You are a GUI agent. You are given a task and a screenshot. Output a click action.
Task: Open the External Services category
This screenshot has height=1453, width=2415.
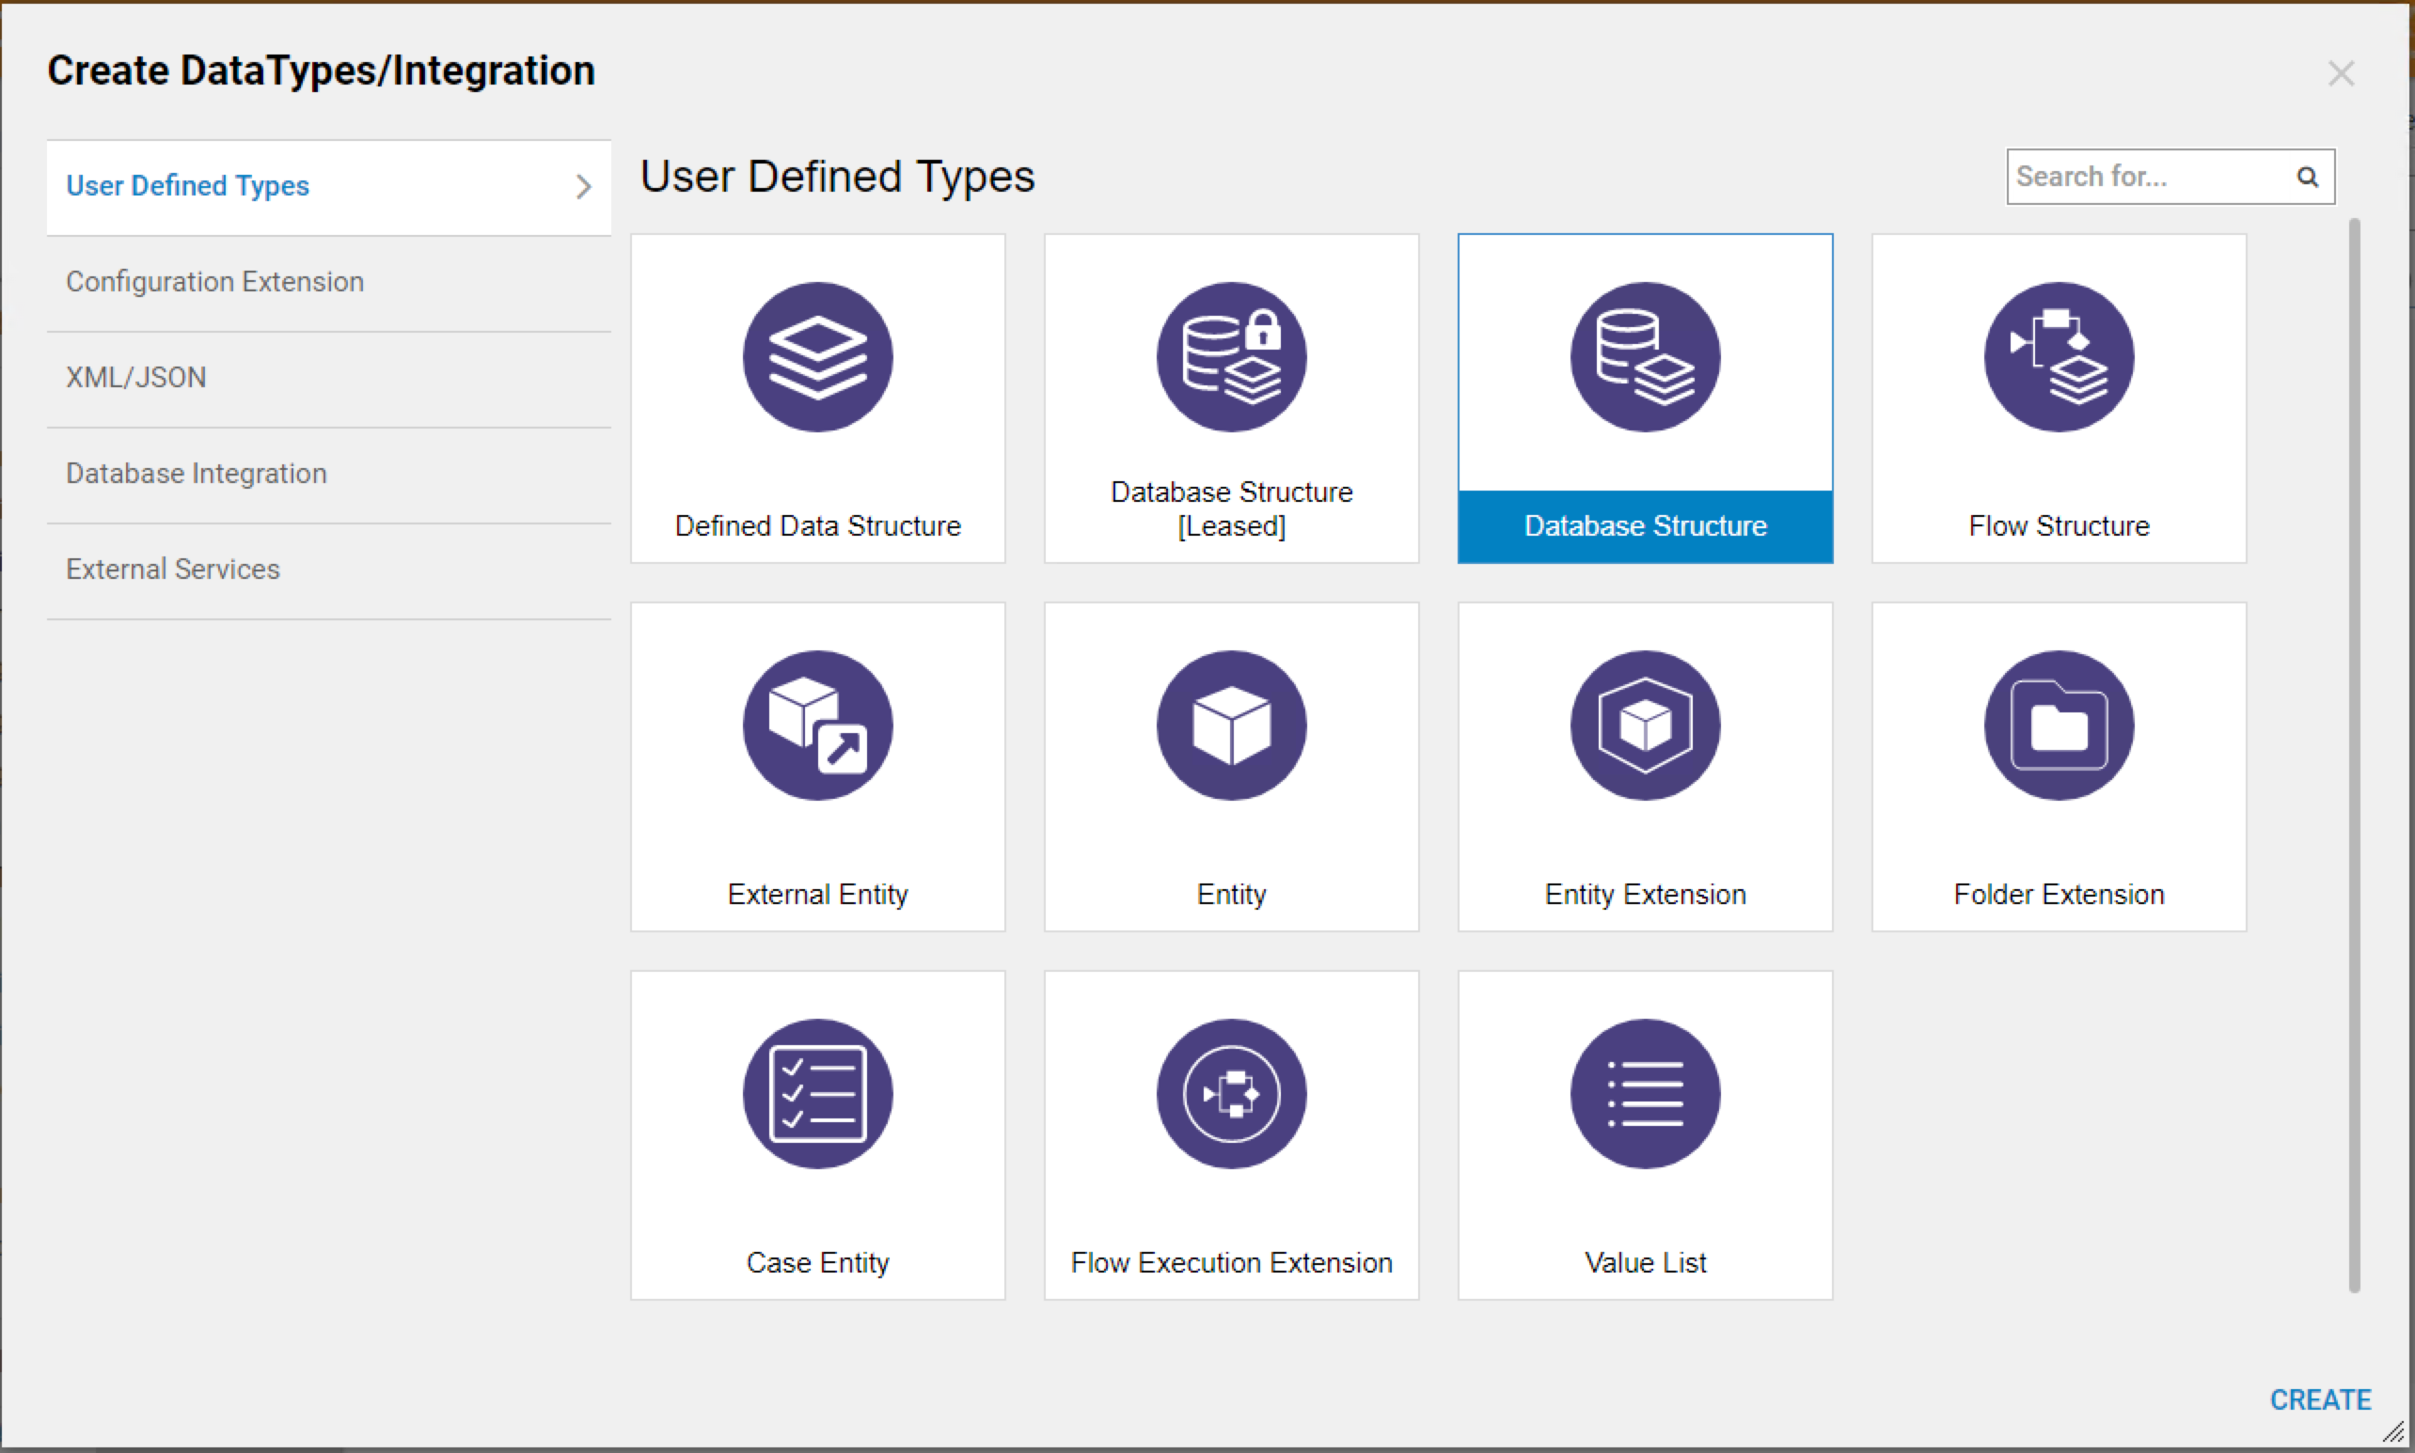[328, 570]
